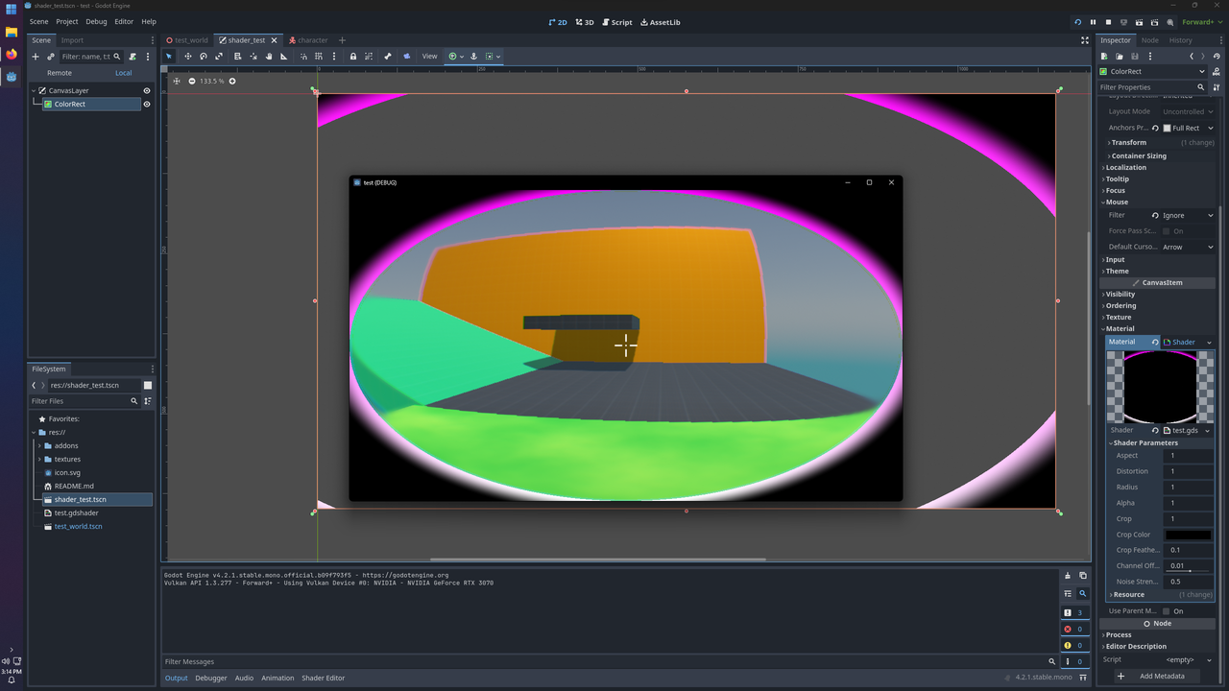Open the Default Cursor Arrow dropdown

[x=1188, y=247]
